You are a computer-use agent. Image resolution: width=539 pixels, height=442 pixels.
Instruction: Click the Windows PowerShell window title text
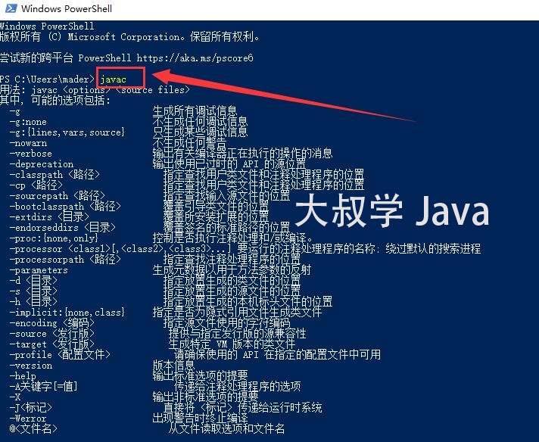coord(67,8)
